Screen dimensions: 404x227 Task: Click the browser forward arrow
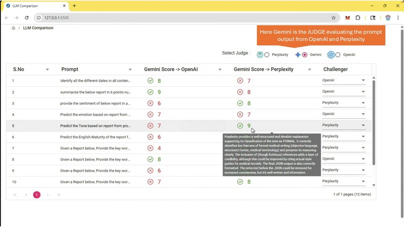17,18
